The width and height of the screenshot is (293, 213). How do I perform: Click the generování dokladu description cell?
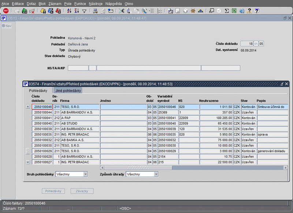[272, 151]
